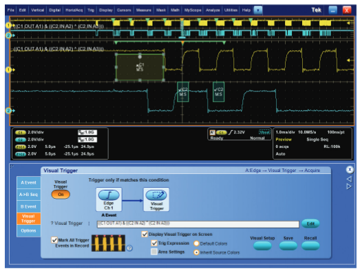Click the left arrow beside the panel
The height and width of the screenshot is (271, 360).
[x=349, y=179]
